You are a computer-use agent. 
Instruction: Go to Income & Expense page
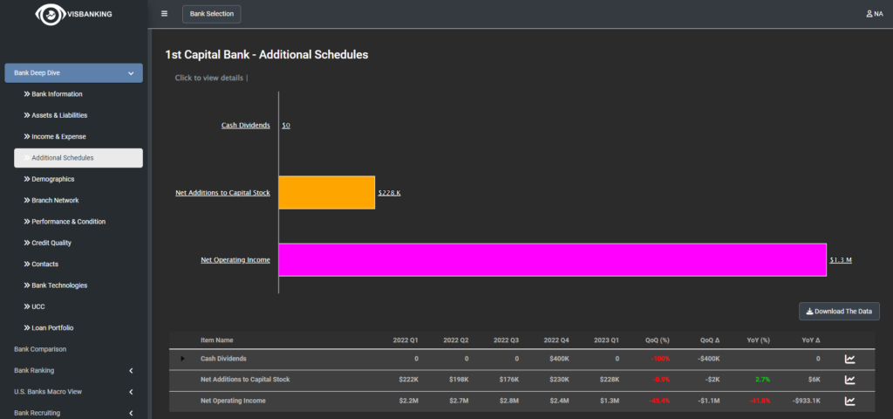pyautogui.click(x=58, y=136)
